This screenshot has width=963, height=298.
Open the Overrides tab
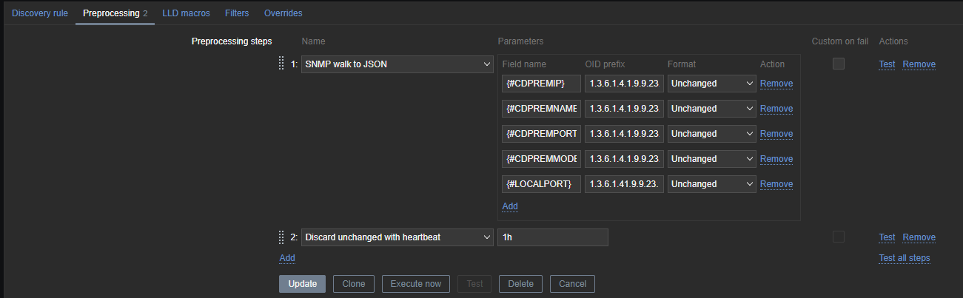point(283,13)
